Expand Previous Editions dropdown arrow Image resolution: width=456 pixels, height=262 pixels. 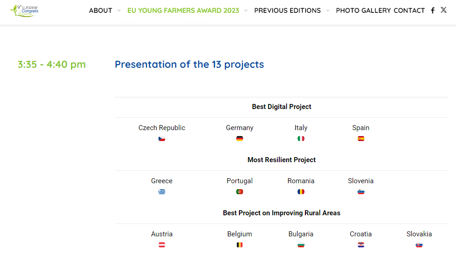(327, 11)
